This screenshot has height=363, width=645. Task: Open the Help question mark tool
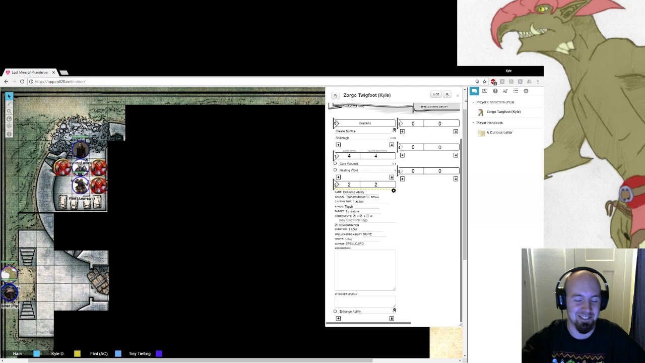(x=9, y=134)
